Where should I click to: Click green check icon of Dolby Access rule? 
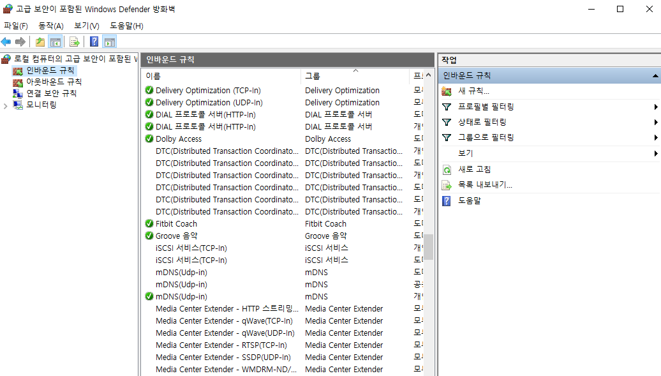[149, 139]
